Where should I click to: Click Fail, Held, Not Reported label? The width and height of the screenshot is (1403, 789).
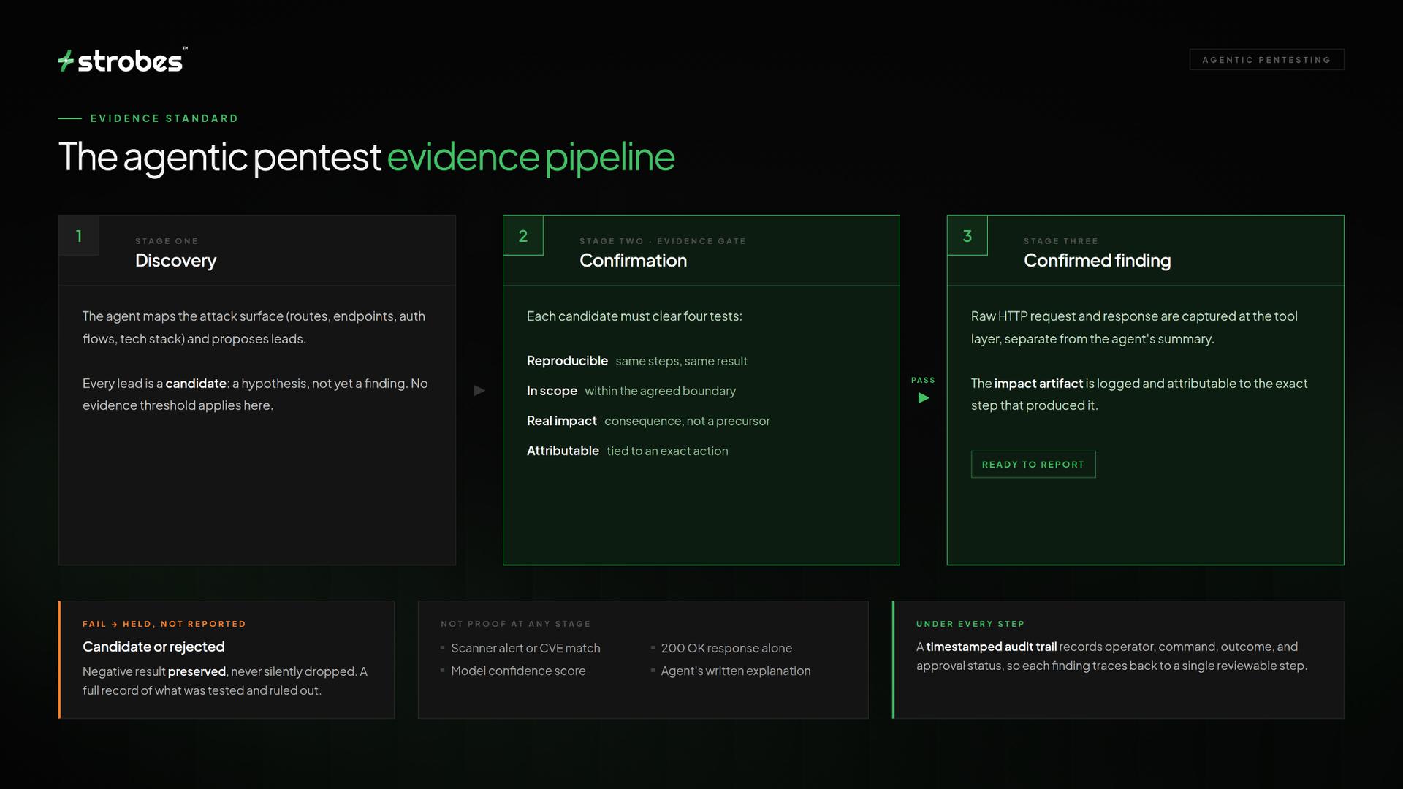[x=164, y=624]
